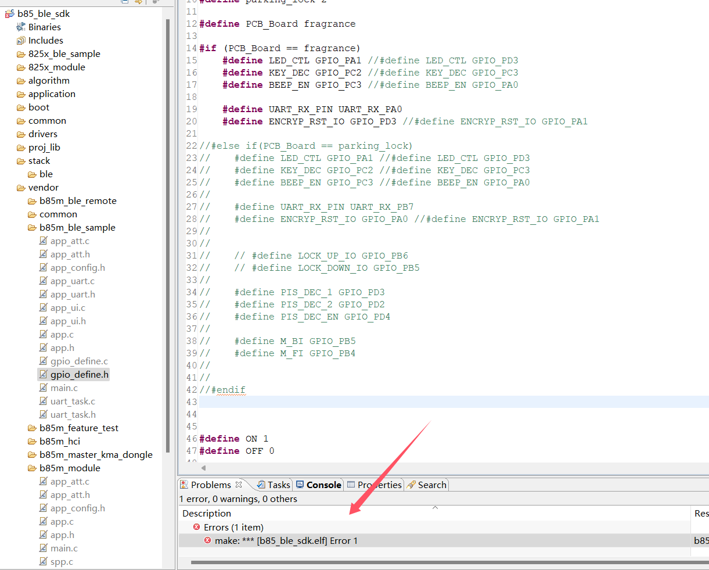Screen dimensions: 709x570
Task: Close the Problems view with its X
Action: tap(239, 484)
